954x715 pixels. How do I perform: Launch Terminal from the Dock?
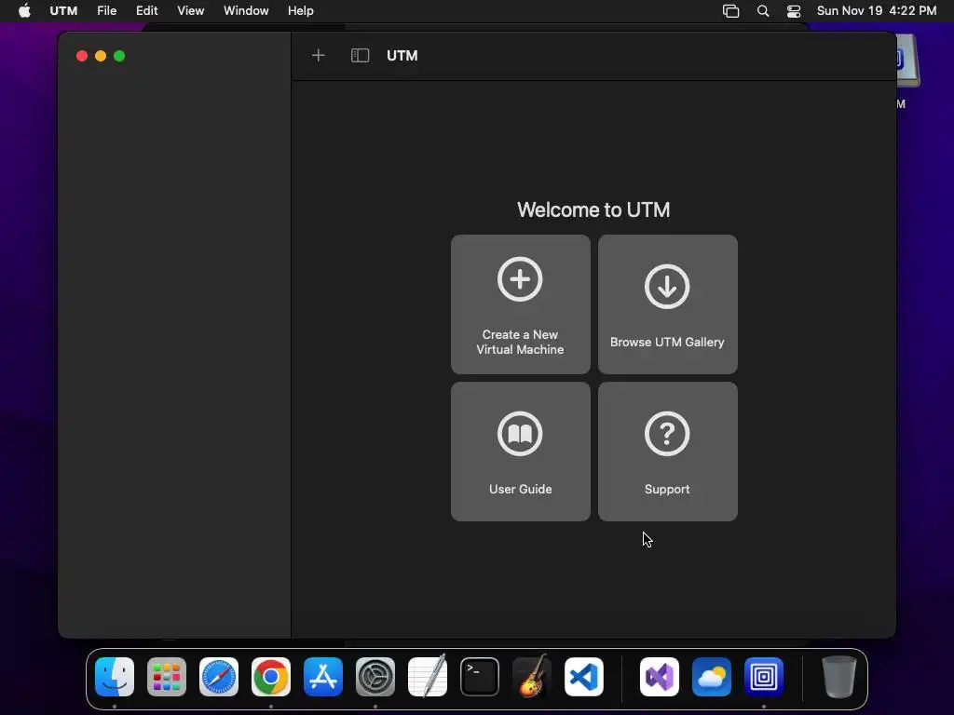point(480,677)
